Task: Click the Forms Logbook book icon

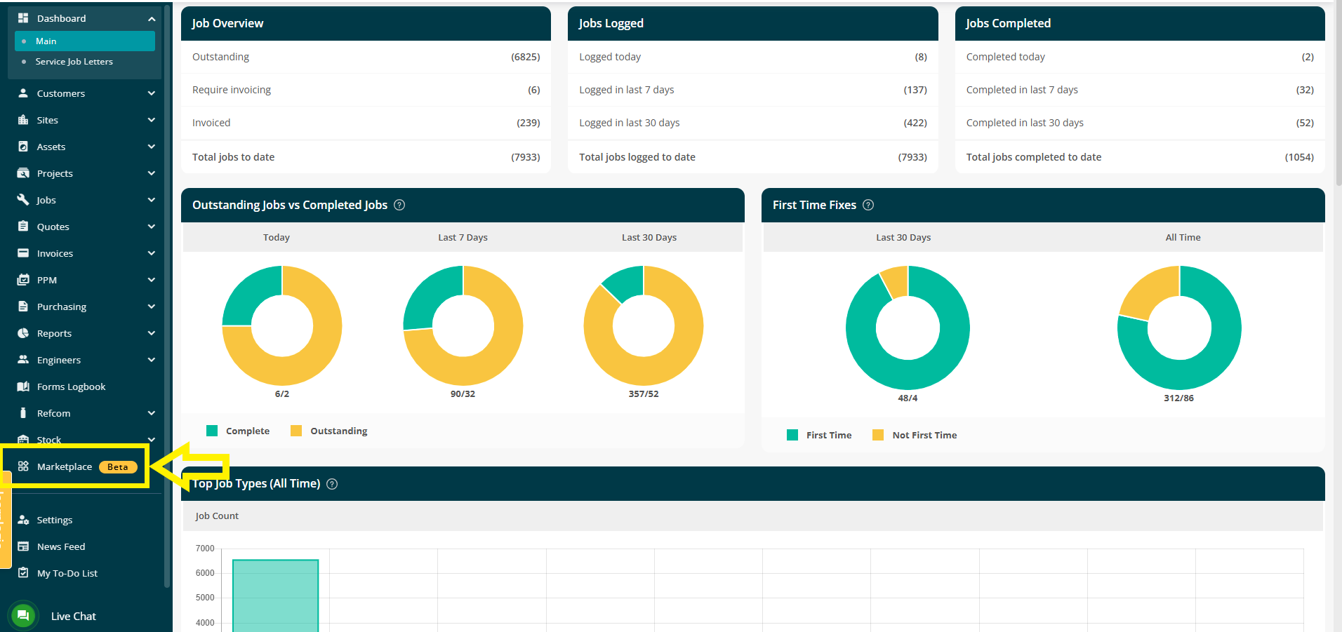Action: (23, 386)
